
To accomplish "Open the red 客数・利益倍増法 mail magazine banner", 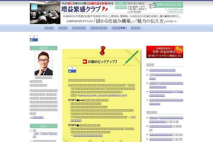I will coord(165,52).
